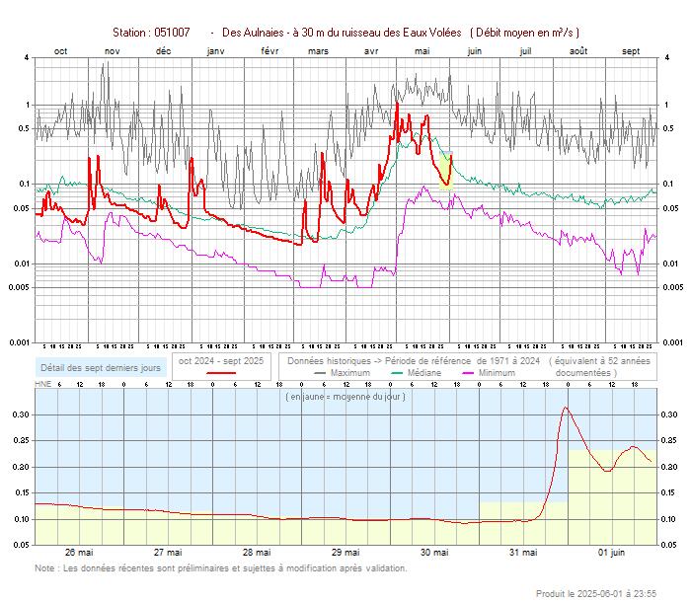Select the "févr" month label
Viewport: 691px width, 602px height.
269,51
